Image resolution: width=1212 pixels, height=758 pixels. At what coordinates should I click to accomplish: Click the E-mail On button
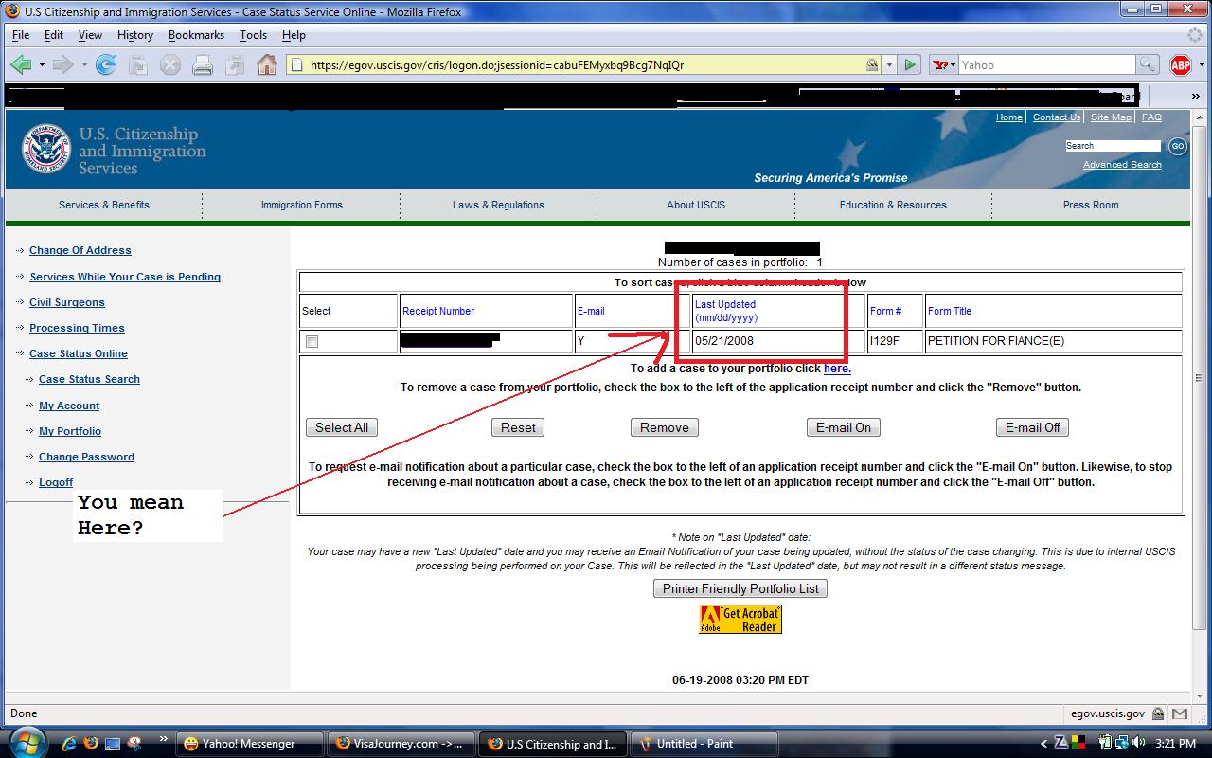844,427
